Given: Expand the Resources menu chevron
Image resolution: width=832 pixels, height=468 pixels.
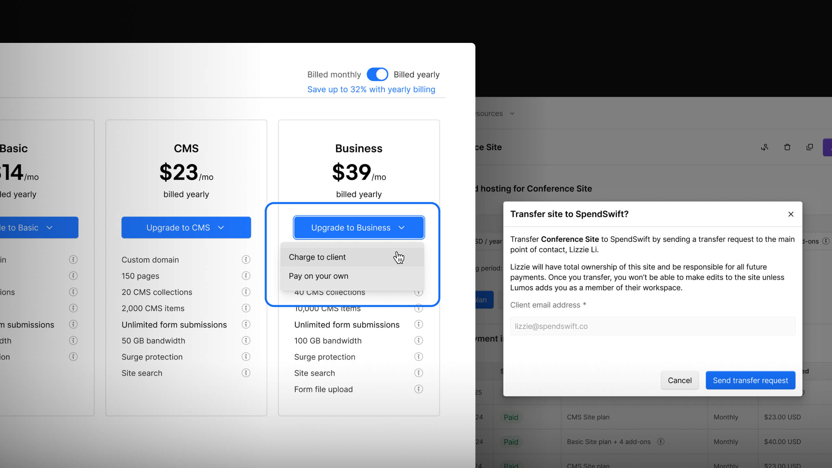Looking at the screenshot, I should click(512, 113).
